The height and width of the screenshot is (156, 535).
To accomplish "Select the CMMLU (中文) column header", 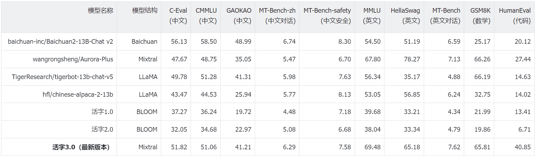I will 206,16.
